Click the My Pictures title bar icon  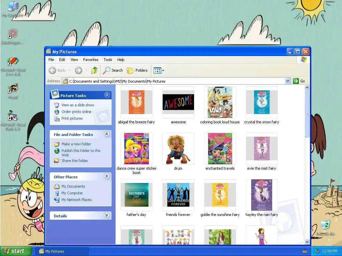[49, 51]
